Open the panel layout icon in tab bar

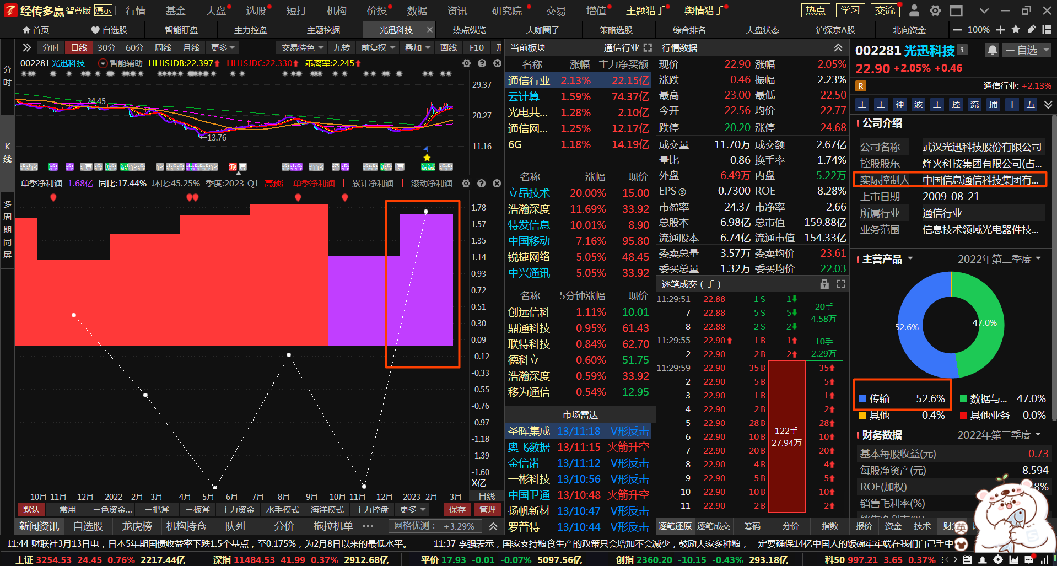click(x=1047, y=30)
